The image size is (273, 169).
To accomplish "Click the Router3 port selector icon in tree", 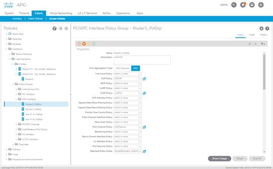I will click(23, 79).
